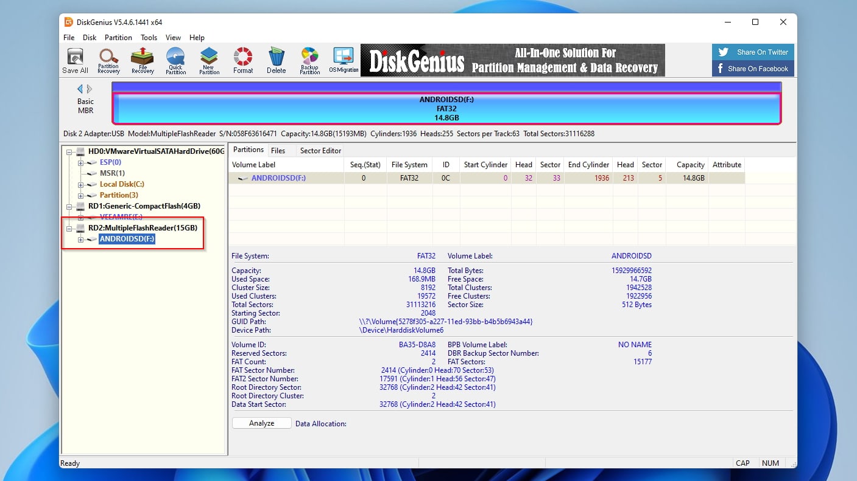The image size is (857, 481).
Task: Open the Sector Editor tab
Action: 320,150
